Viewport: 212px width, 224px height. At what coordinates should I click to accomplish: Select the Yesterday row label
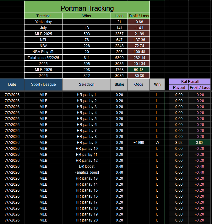(x=43, y=22)
